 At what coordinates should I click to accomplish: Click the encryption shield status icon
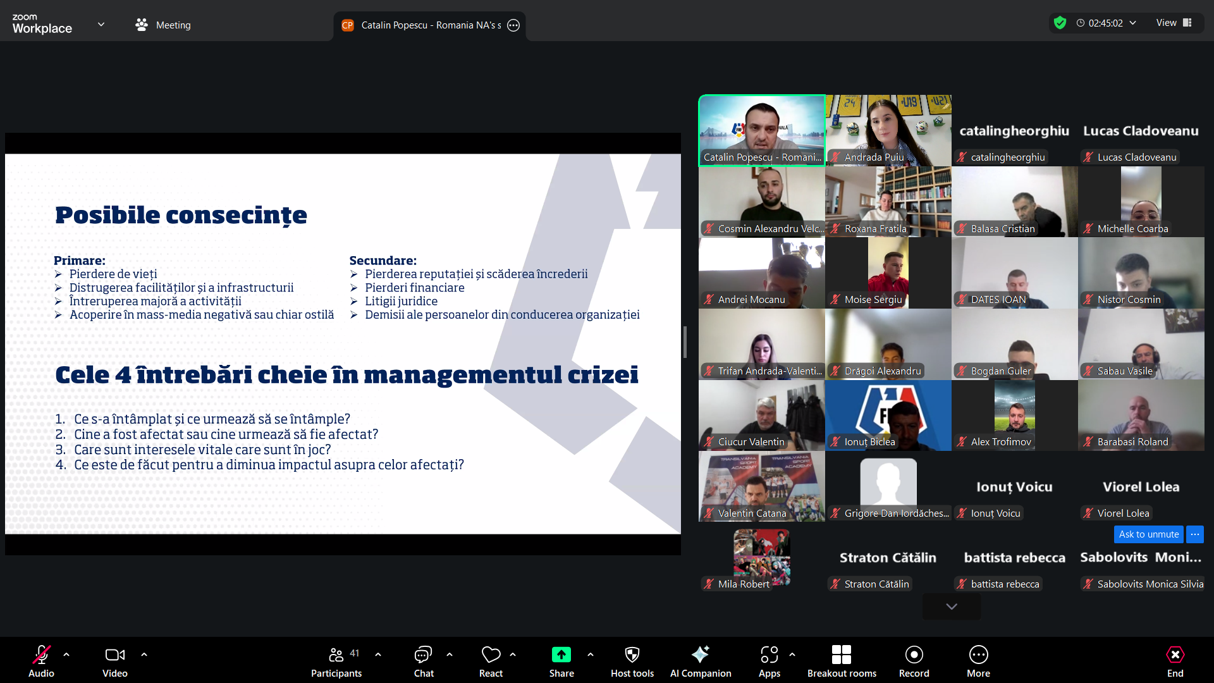click(1060, 23)
